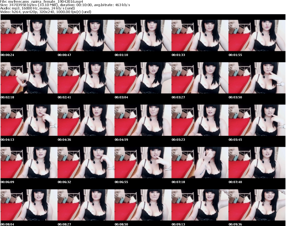
Task: Click the 00:04:36 timestamp label
Action: pos(65,140)
